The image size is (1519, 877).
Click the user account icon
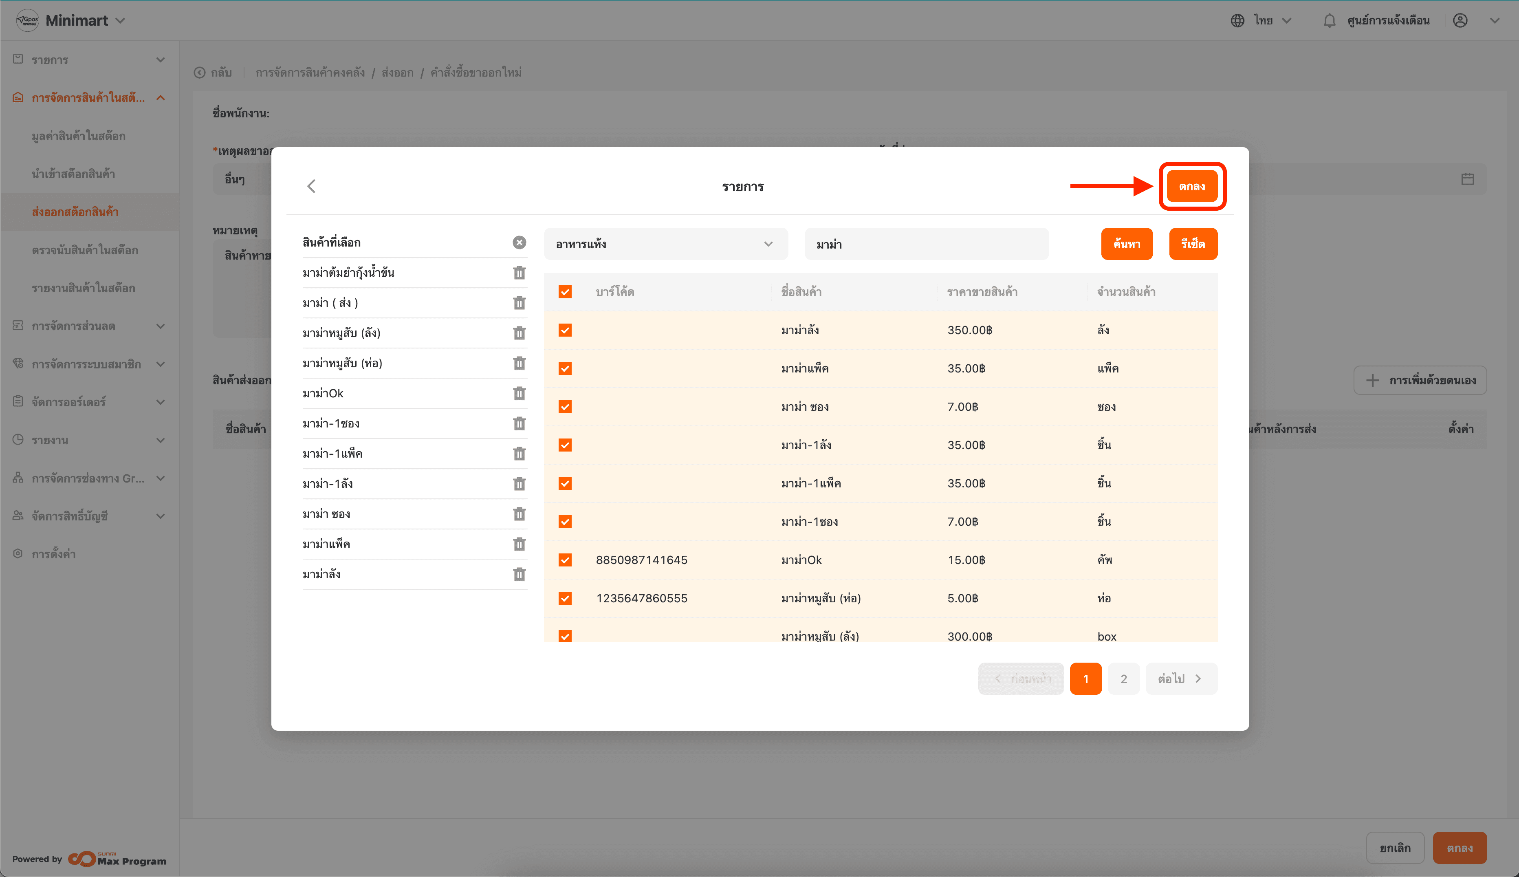(1460, 20)
